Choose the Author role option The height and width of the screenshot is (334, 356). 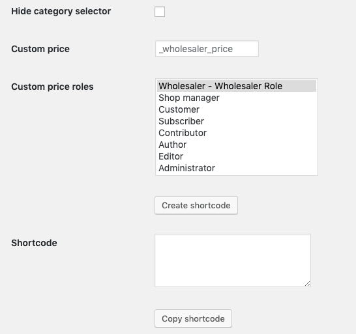237,145
